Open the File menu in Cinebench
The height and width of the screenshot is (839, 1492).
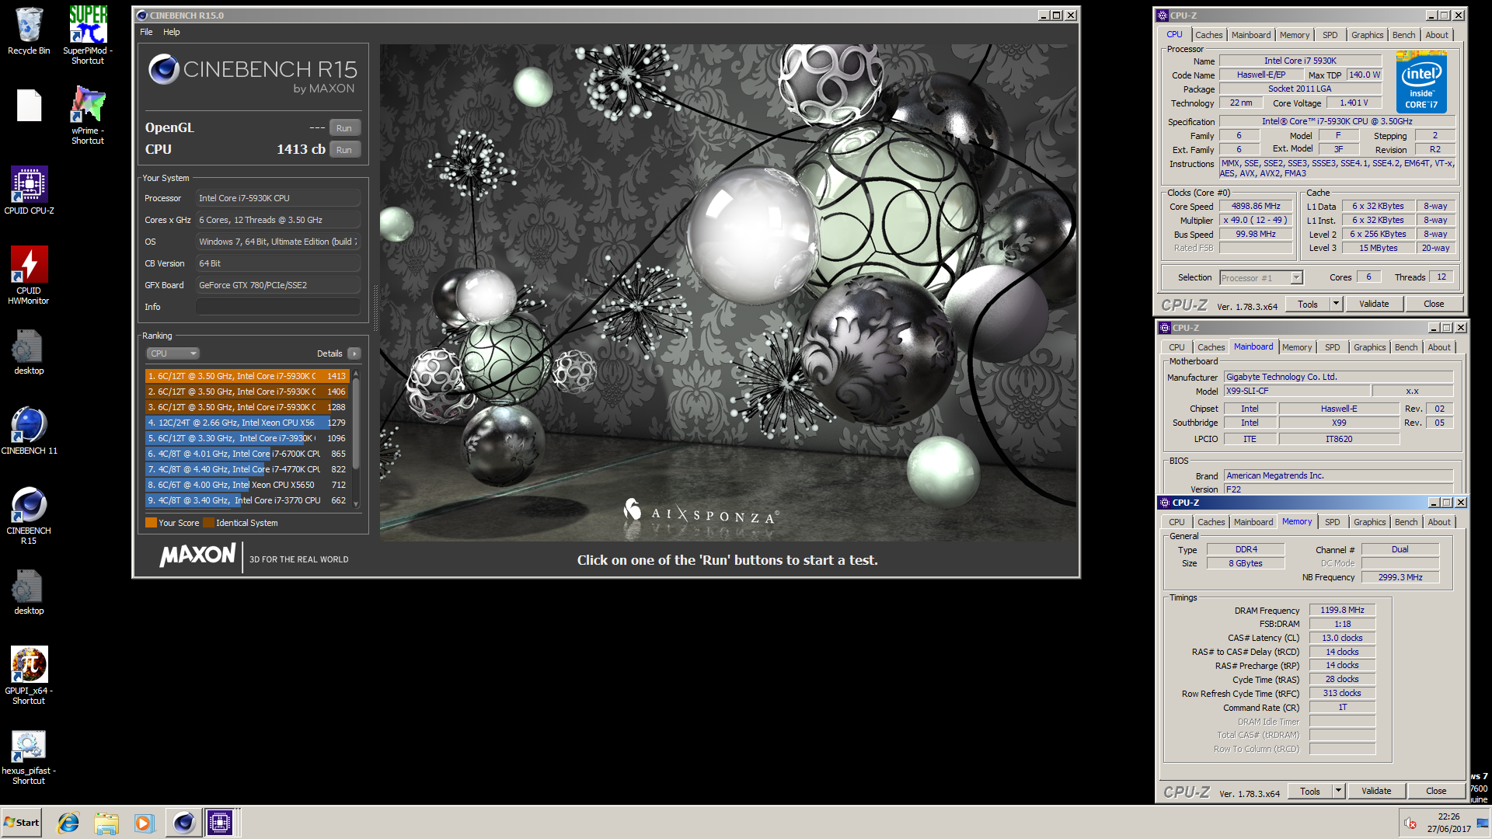tap(146, 32)
